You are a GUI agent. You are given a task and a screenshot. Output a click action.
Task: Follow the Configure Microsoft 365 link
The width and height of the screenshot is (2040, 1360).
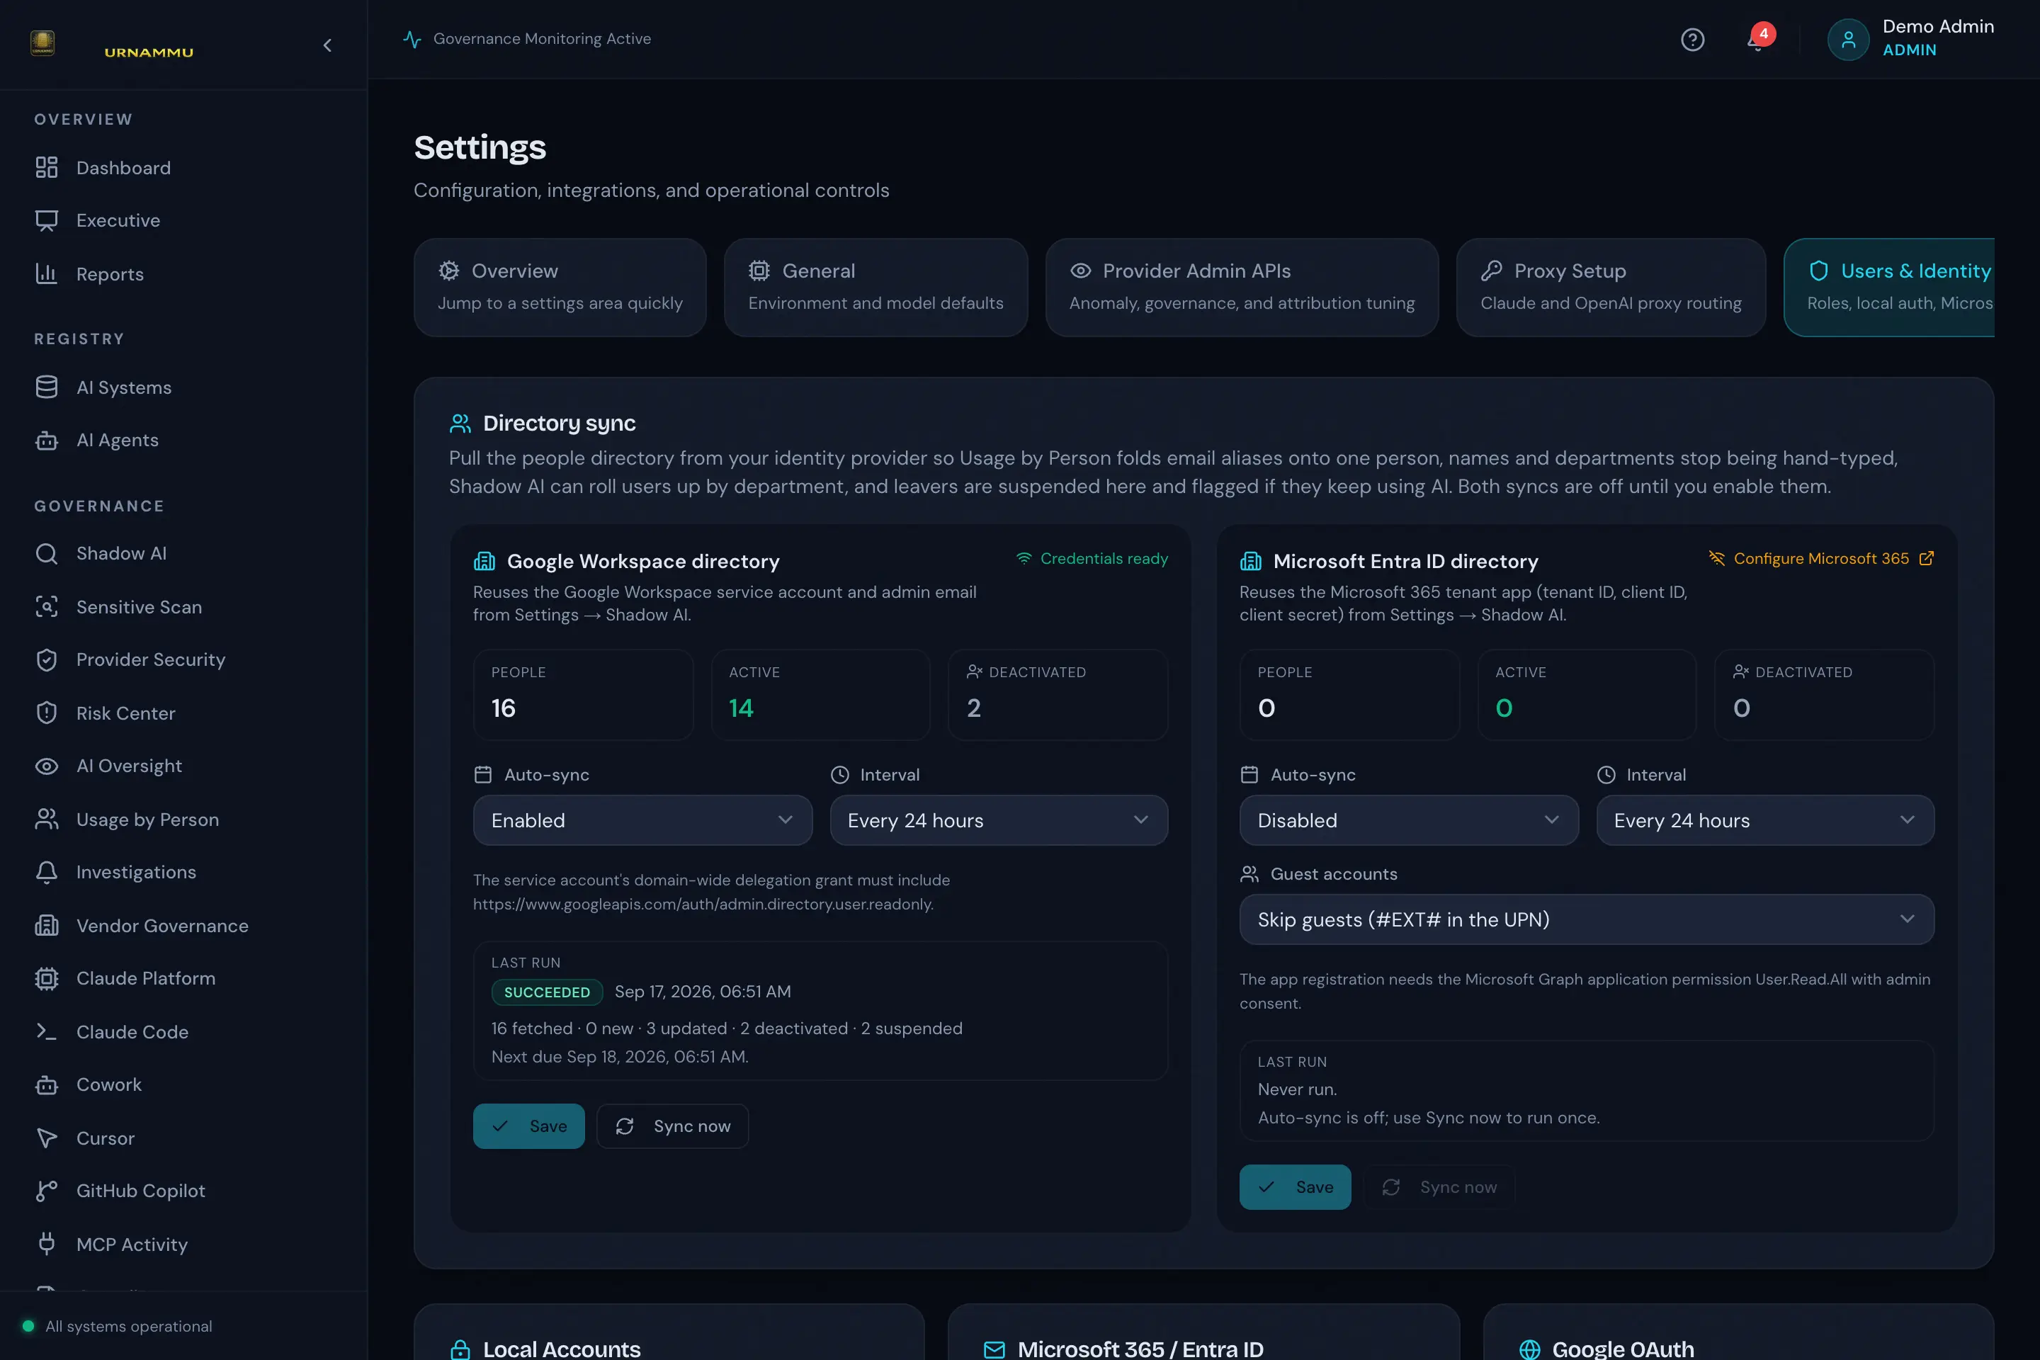pos(1821,559)
